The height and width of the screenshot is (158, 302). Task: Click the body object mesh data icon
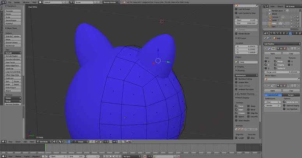[x=281, y=23]
